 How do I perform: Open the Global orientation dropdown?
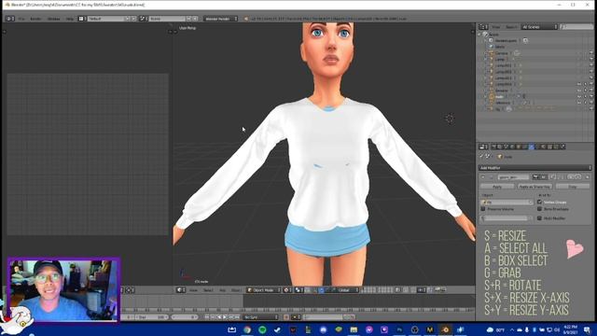coord(346,290)
